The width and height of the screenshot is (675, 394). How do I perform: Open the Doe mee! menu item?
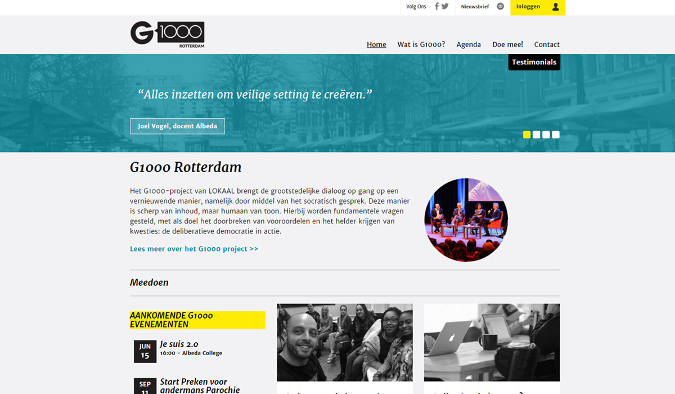(x=507, y=44)
